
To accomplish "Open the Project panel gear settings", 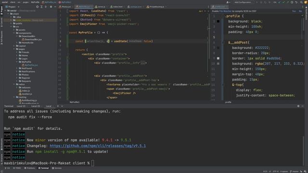I will pyautogui.click(x=51, y=7).
